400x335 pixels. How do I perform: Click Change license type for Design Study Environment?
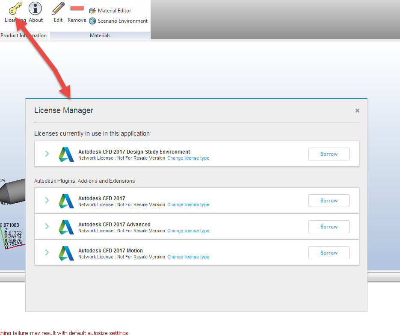(188, 158)
